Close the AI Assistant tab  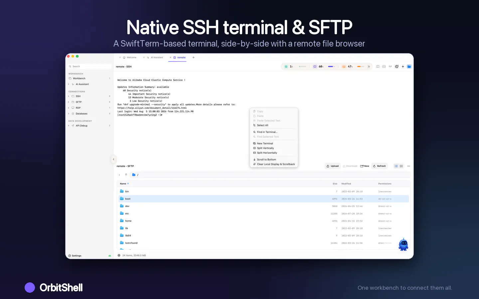pyautogui.click(x=144, y=57)
